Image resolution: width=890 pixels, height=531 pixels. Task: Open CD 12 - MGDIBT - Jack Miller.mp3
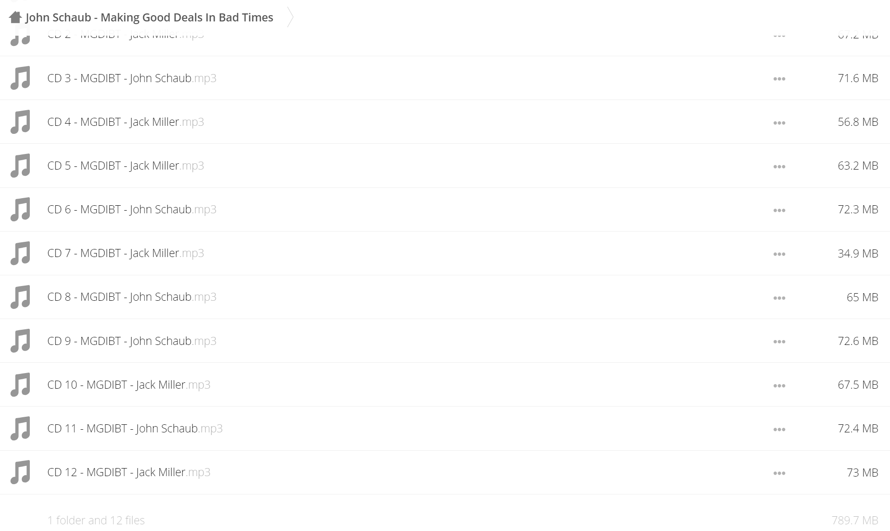point(129,472)
